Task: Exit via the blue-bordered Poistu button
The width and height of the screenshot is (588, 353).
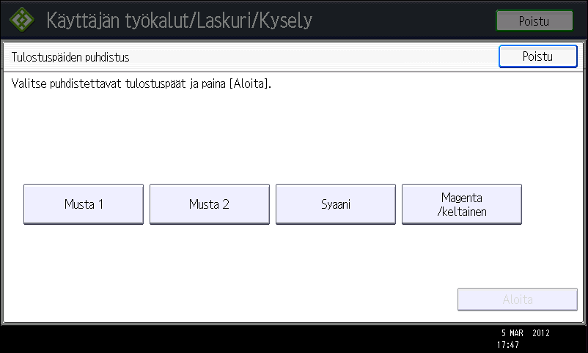Action: point(537,56)
